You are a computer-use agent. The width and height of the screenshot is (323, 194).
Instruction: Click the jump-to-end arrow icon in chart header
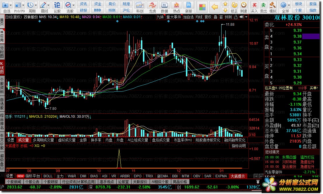coord(241,17)
